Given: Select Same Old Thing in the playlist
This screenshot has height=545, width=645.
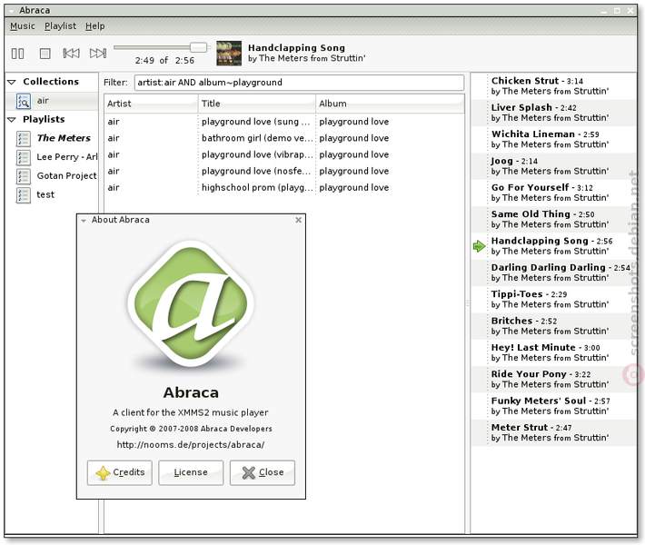Looking at the screenshot, I should [x=553, y=220].
